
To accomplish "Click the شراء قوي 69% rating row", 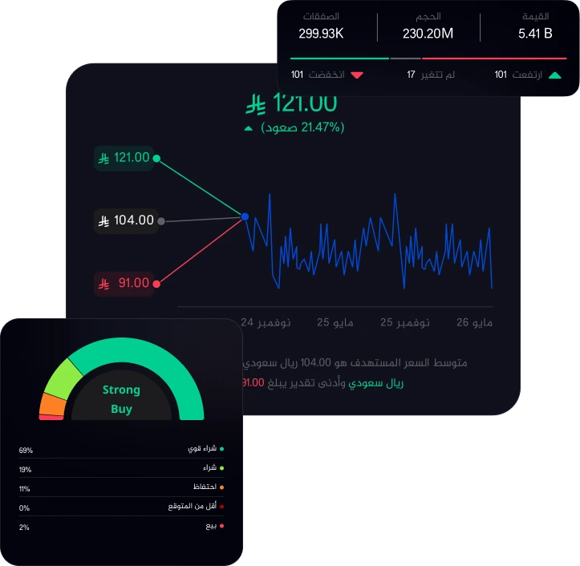I will (x=121, y=449).
